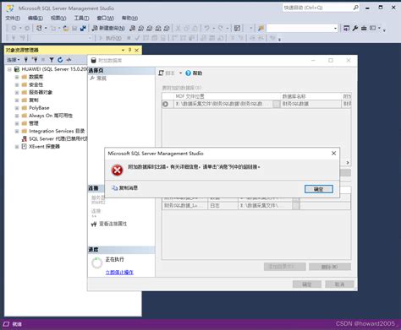Screen dimensions: 401x330
Task: Click 复制消息 in the error dialog
Action: [124, 188]
